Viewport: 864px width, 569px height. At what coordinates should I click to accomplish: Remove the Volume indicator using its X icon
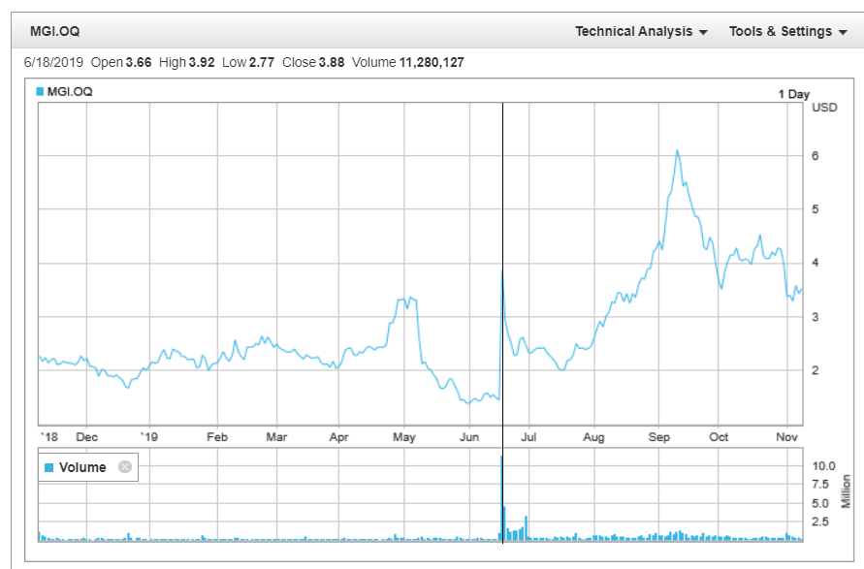pos(124,467)
